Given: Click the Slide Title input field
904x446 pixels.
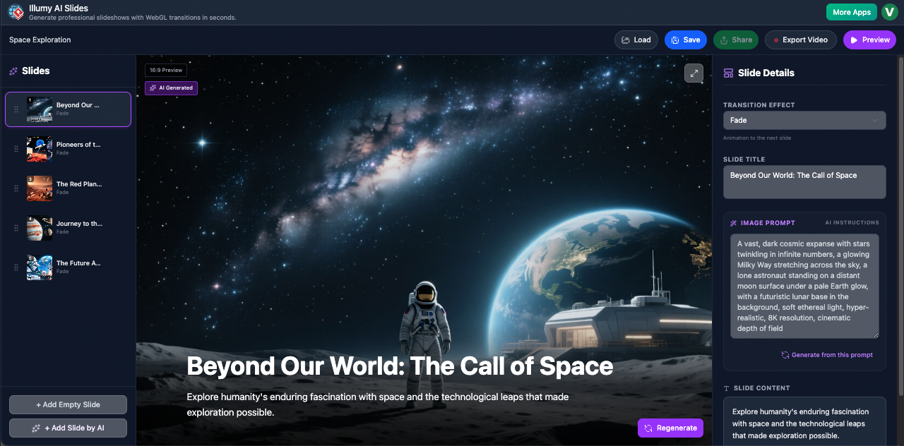Looking at the screenshot, I should (x=804, y=181).
